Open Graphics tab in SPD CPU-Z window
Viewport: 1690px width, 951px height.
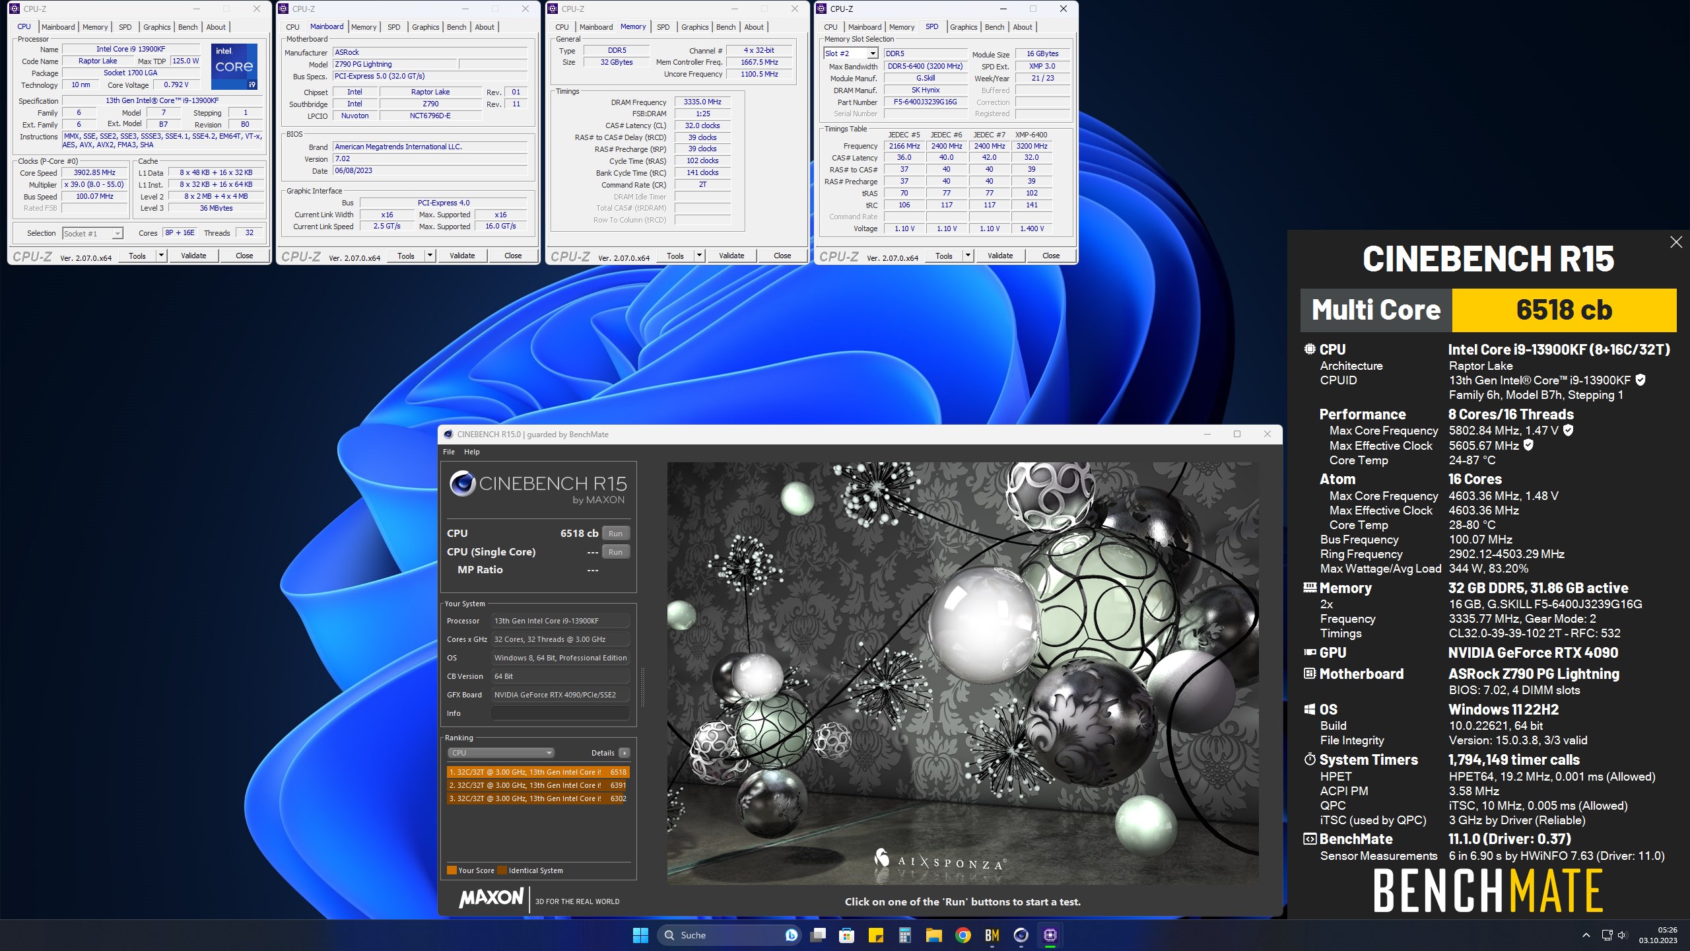(964, 27)
